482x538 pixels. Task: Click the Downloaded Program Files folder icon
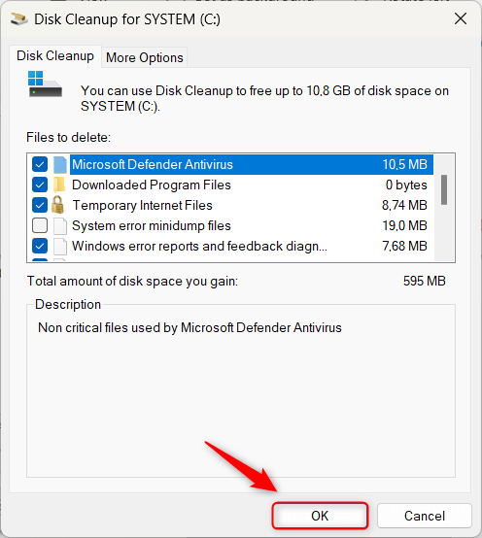tap(59, 185)
